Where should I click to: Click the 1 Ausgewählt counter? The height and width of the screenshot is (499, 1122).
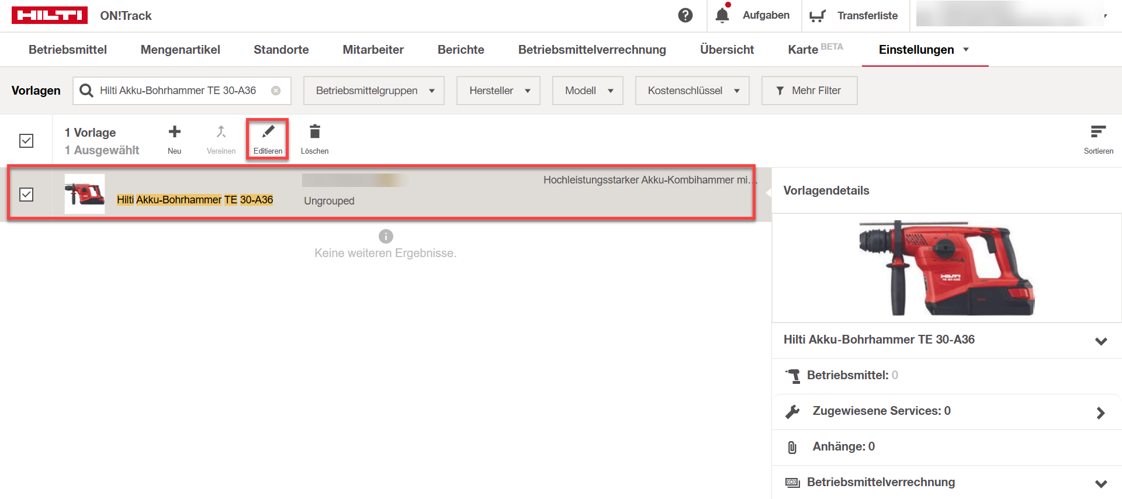click(102, 150)
